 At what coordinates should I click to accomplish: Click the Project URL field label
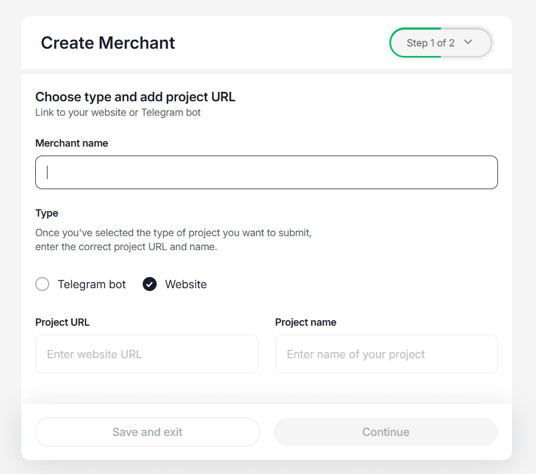coord(62,322)
